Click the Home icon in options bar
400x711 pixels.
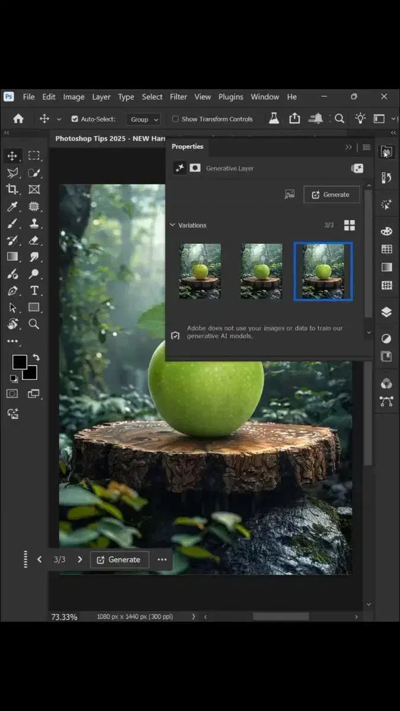coord(18,118)
